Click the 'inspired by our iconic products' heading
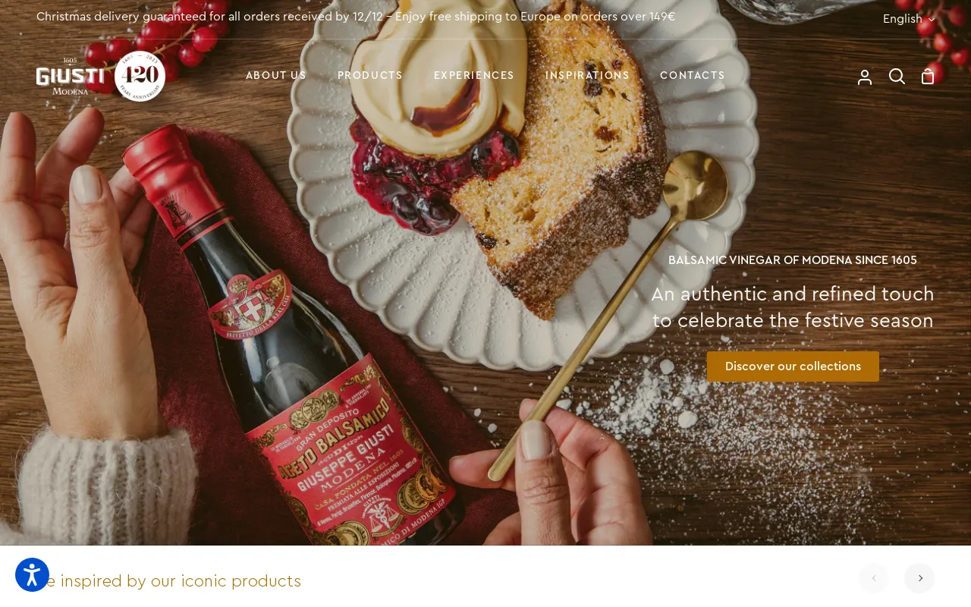 (168, 581)
